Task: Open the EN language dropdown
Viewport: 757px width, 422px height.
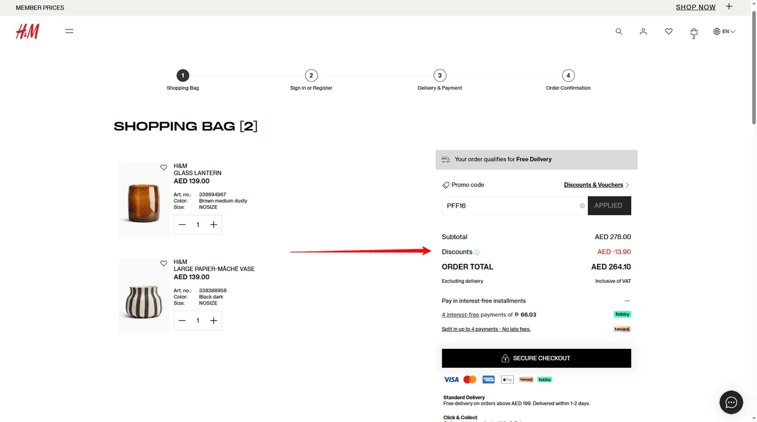Action: click(724, 31)
